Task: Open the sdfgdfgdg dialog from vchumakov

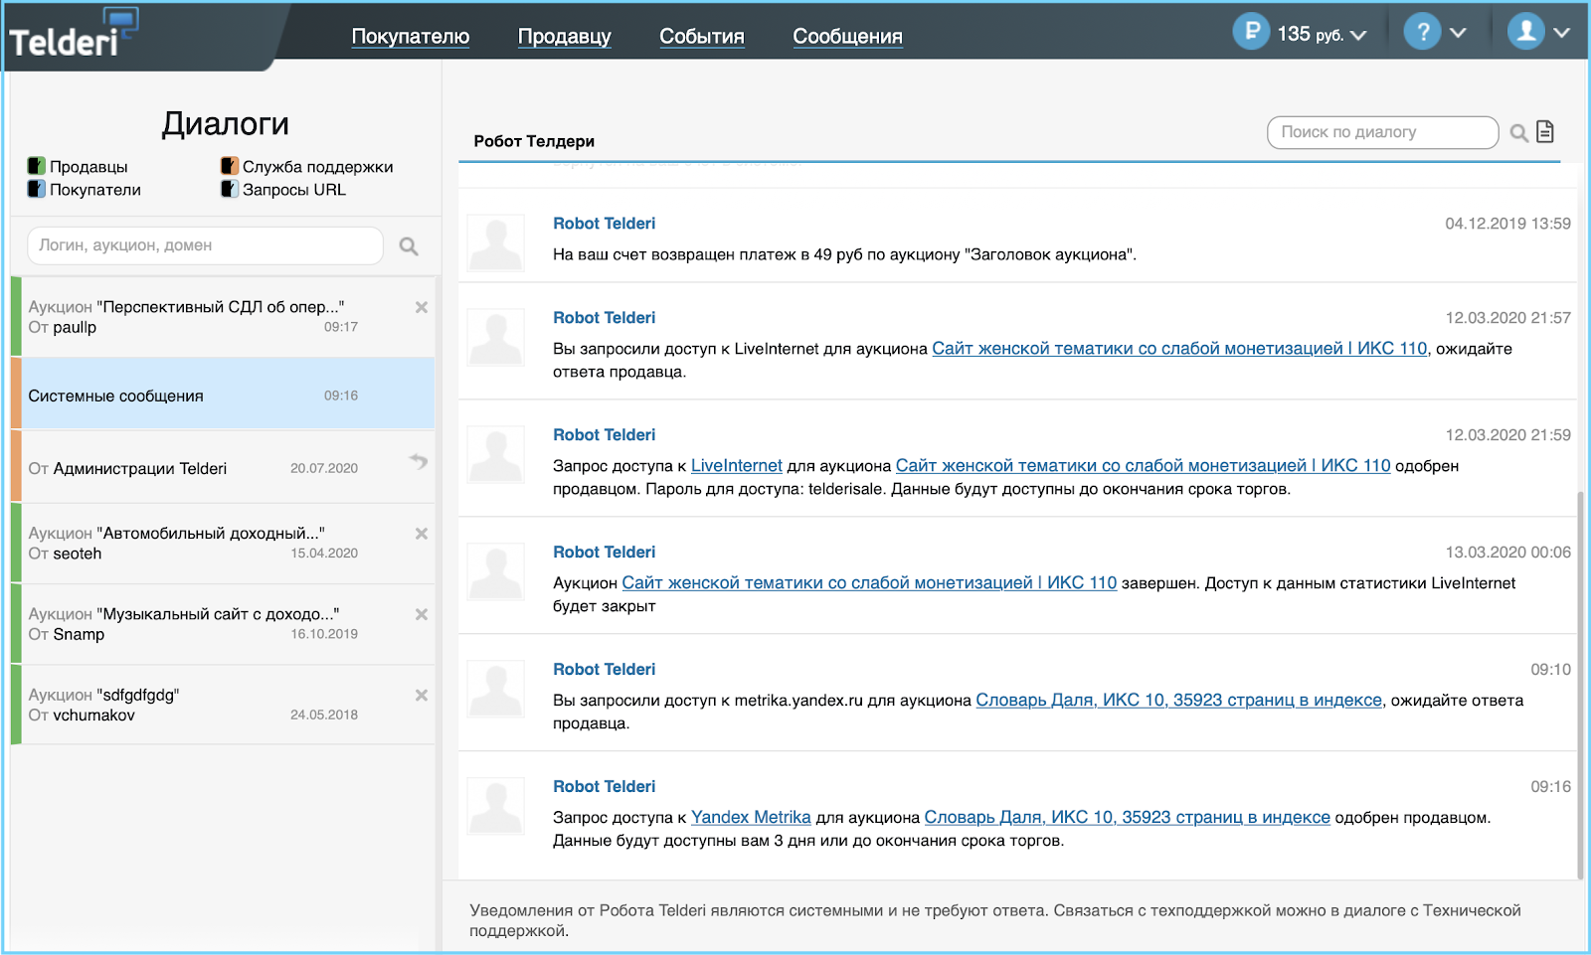Action: (x=223, y=705)
